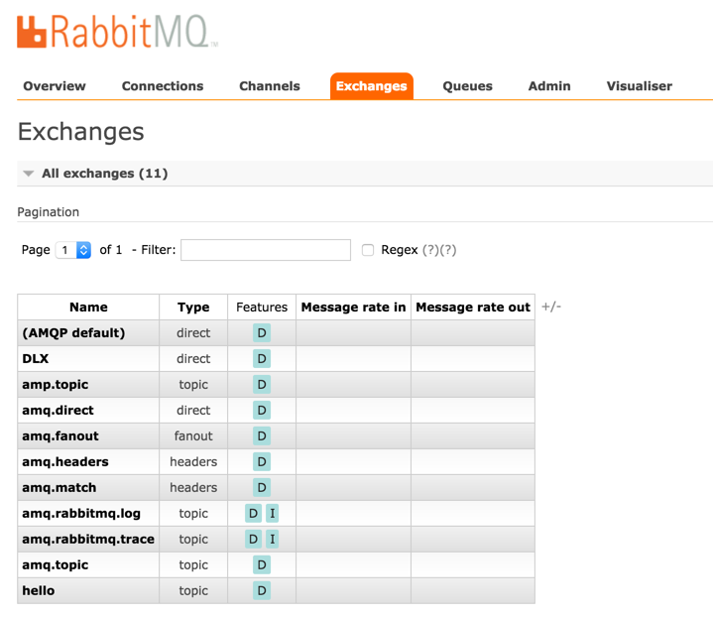Click the I internal badge for amq.rabbitmq.trace
The image size is (713, 617).
point(273,540)
